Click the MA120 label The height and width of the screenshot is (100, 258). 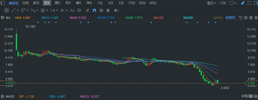(x=159, y=18)
